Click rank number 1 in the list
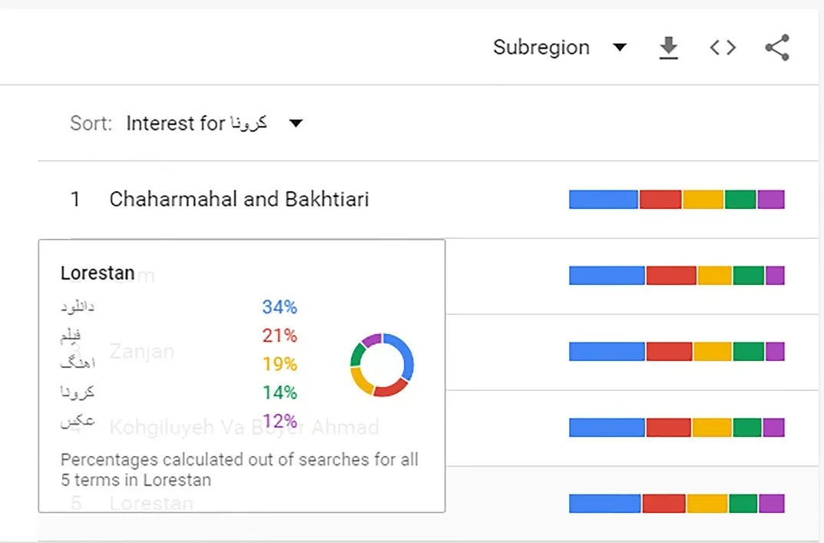The image size is (824, 543). [x=75, y=200]
